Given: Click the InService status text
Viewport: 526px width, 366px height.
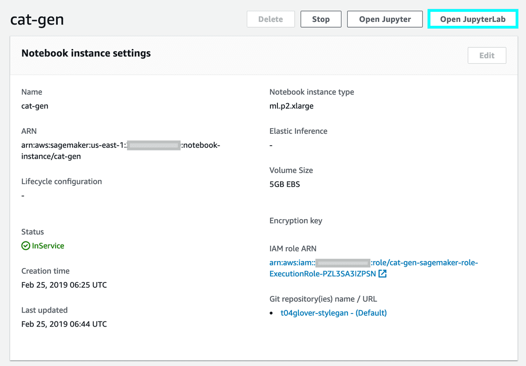Looking at the screenshot, I should point(48,246).
